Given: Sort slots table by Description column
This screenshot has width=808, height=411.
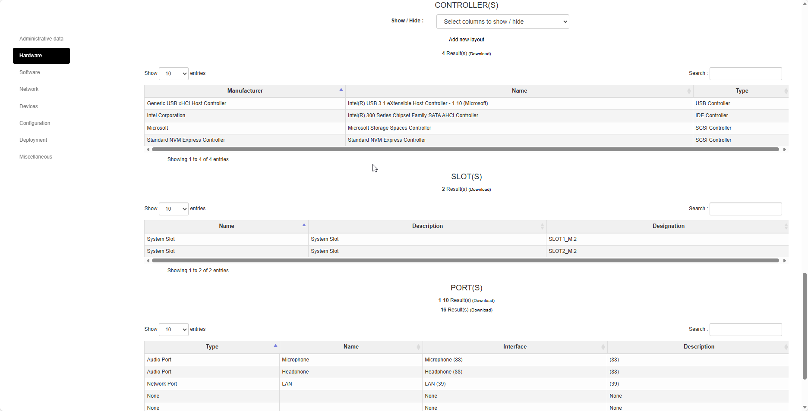Looking at the screenshot, I should (x=427, y=226).
